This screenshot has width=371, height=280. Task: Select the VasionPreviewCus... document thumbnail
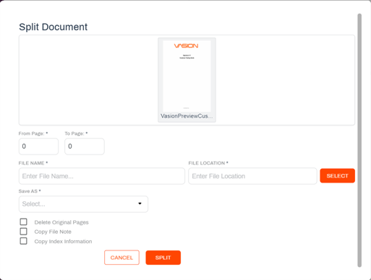pos(187,80)
